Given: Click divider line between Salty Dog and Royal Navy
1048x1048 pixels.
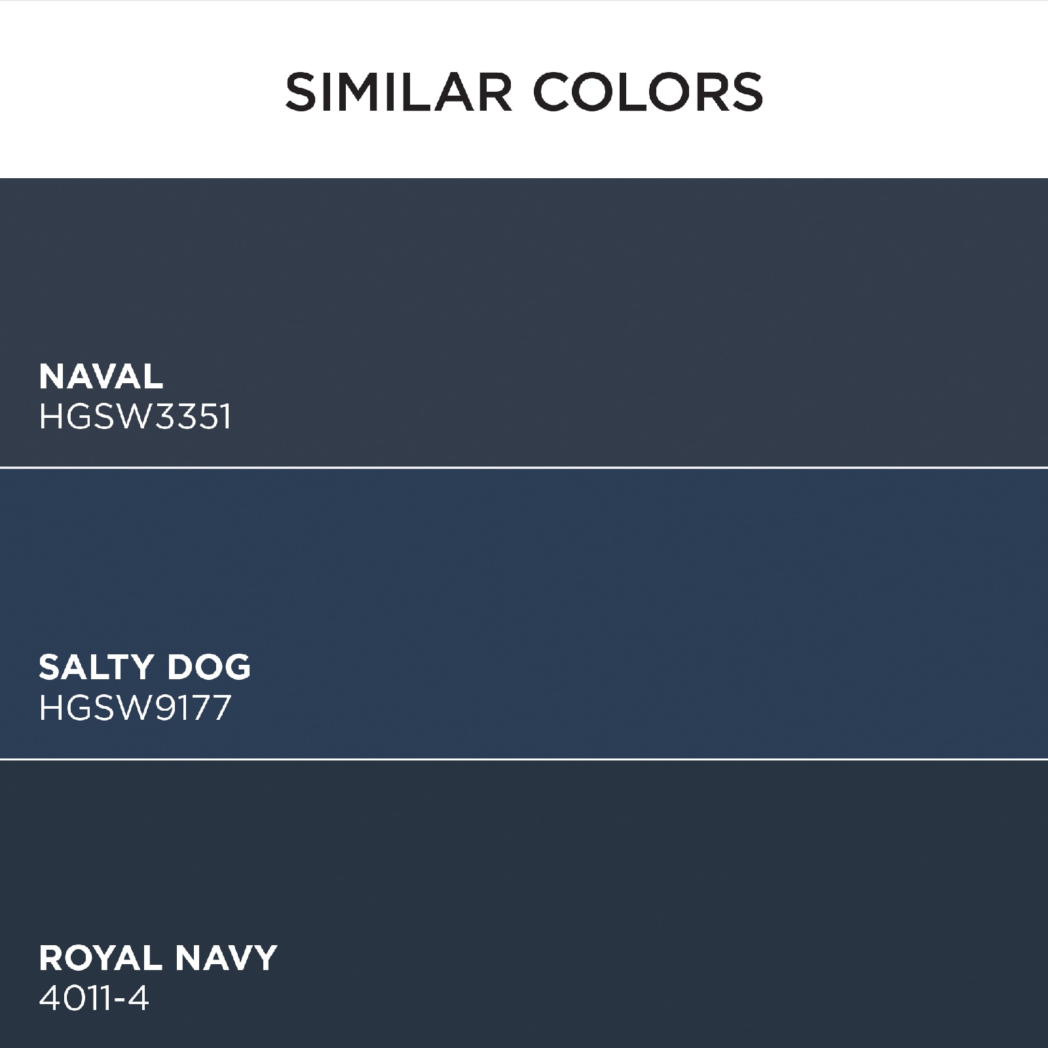Looking at the screenshot, I should pos(524,759).
